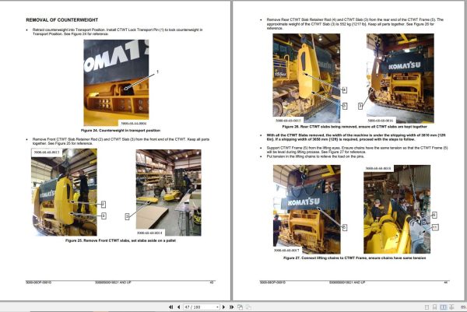
Task: Click the bold shipping width paragraph
Action: [356, 137]
